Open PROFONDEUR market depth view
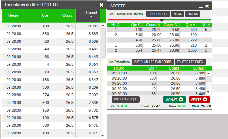Image resolution: width=228 pixels, height=139 pixels. point(158,14)
